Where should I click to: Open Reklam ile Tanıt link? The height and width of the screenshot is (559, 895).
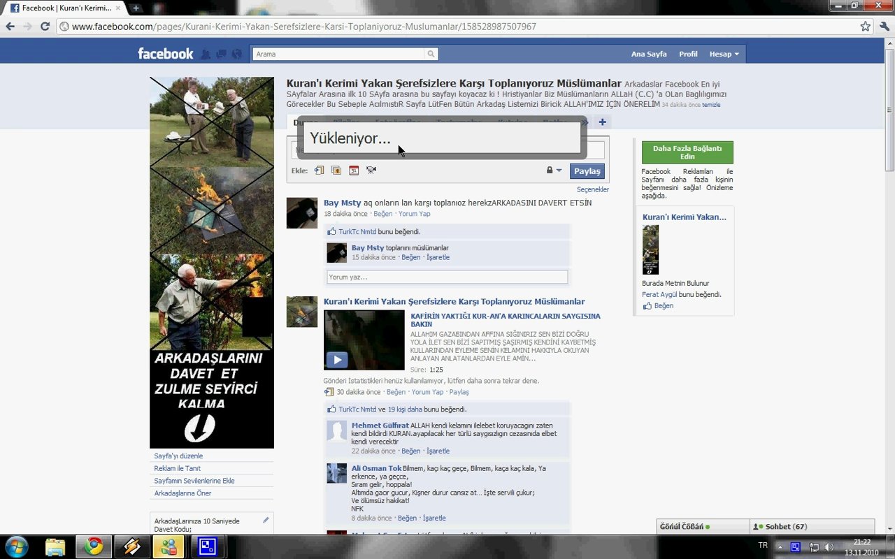(x=178, y=468)
